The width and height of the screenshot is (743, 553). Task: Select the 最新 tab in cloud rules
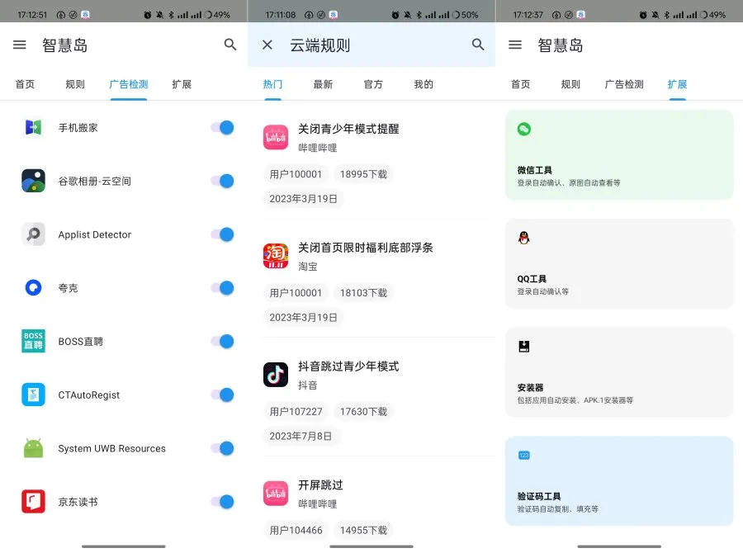point(324,83)
